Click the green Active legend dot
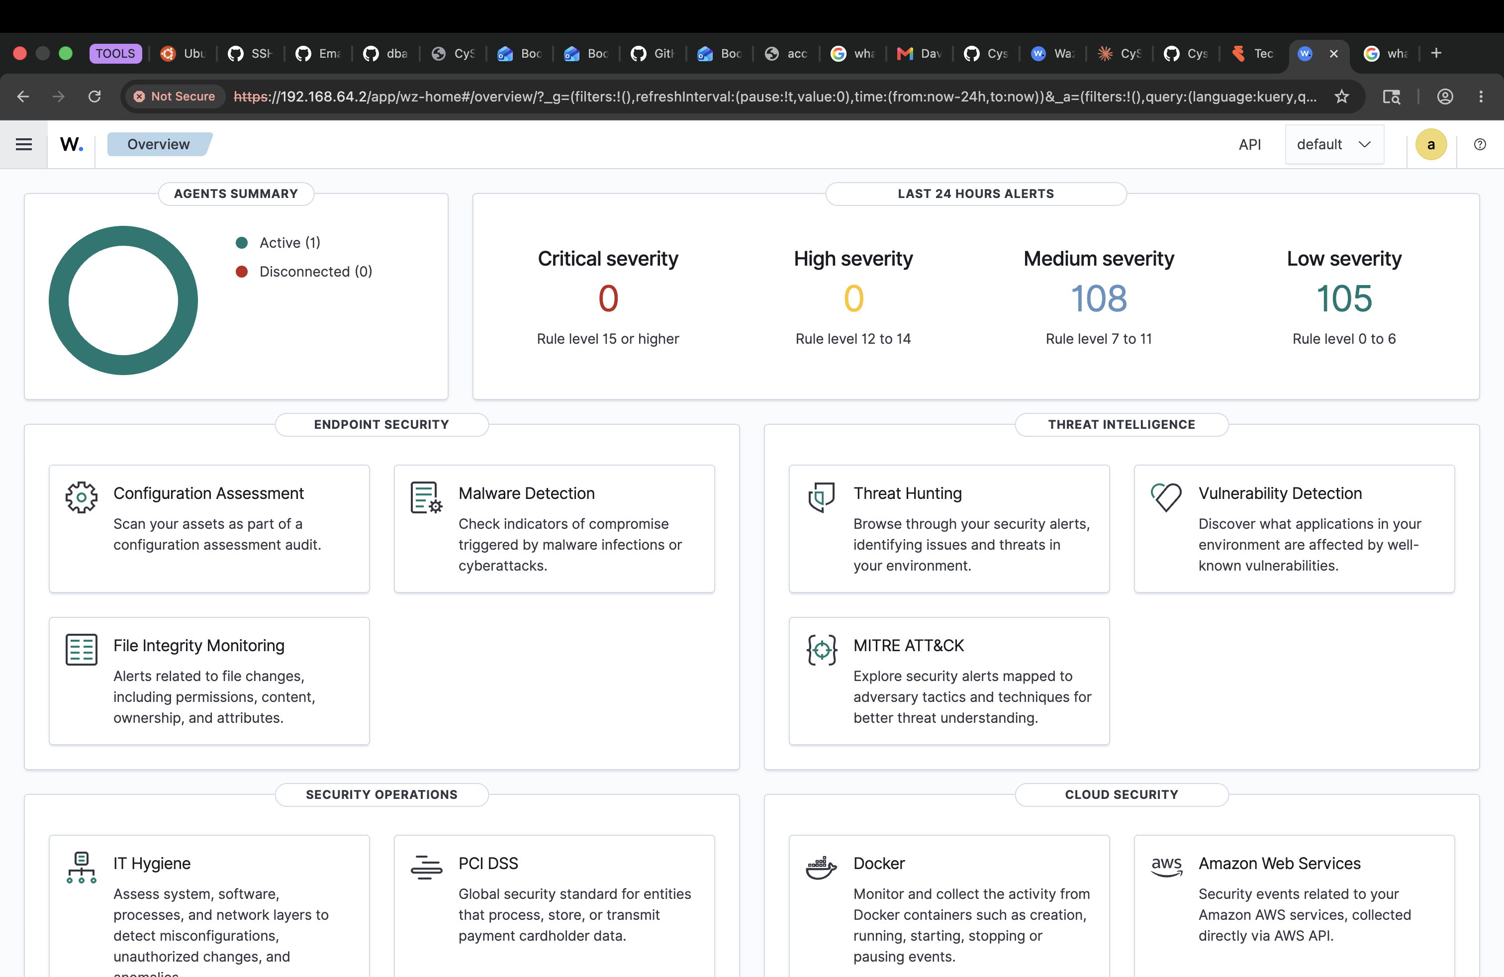This screenshot has width=1504, height=977. [x=241, y=243]
